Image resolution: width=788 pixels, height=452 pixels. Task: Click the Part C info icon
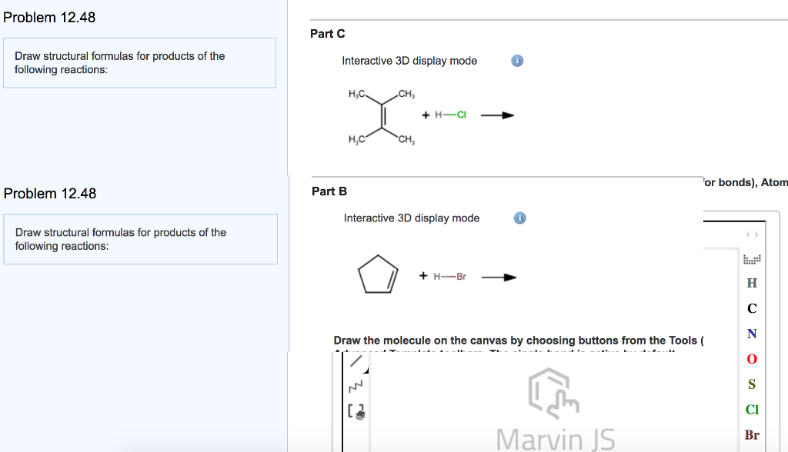point(516,60)
